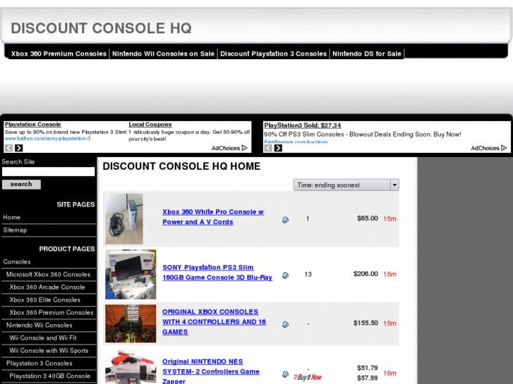Screen dimensions: 513x384
Task: Visit www.bidfun.com/sony-playstation-3 ad URL
Action: click(47, 139)
